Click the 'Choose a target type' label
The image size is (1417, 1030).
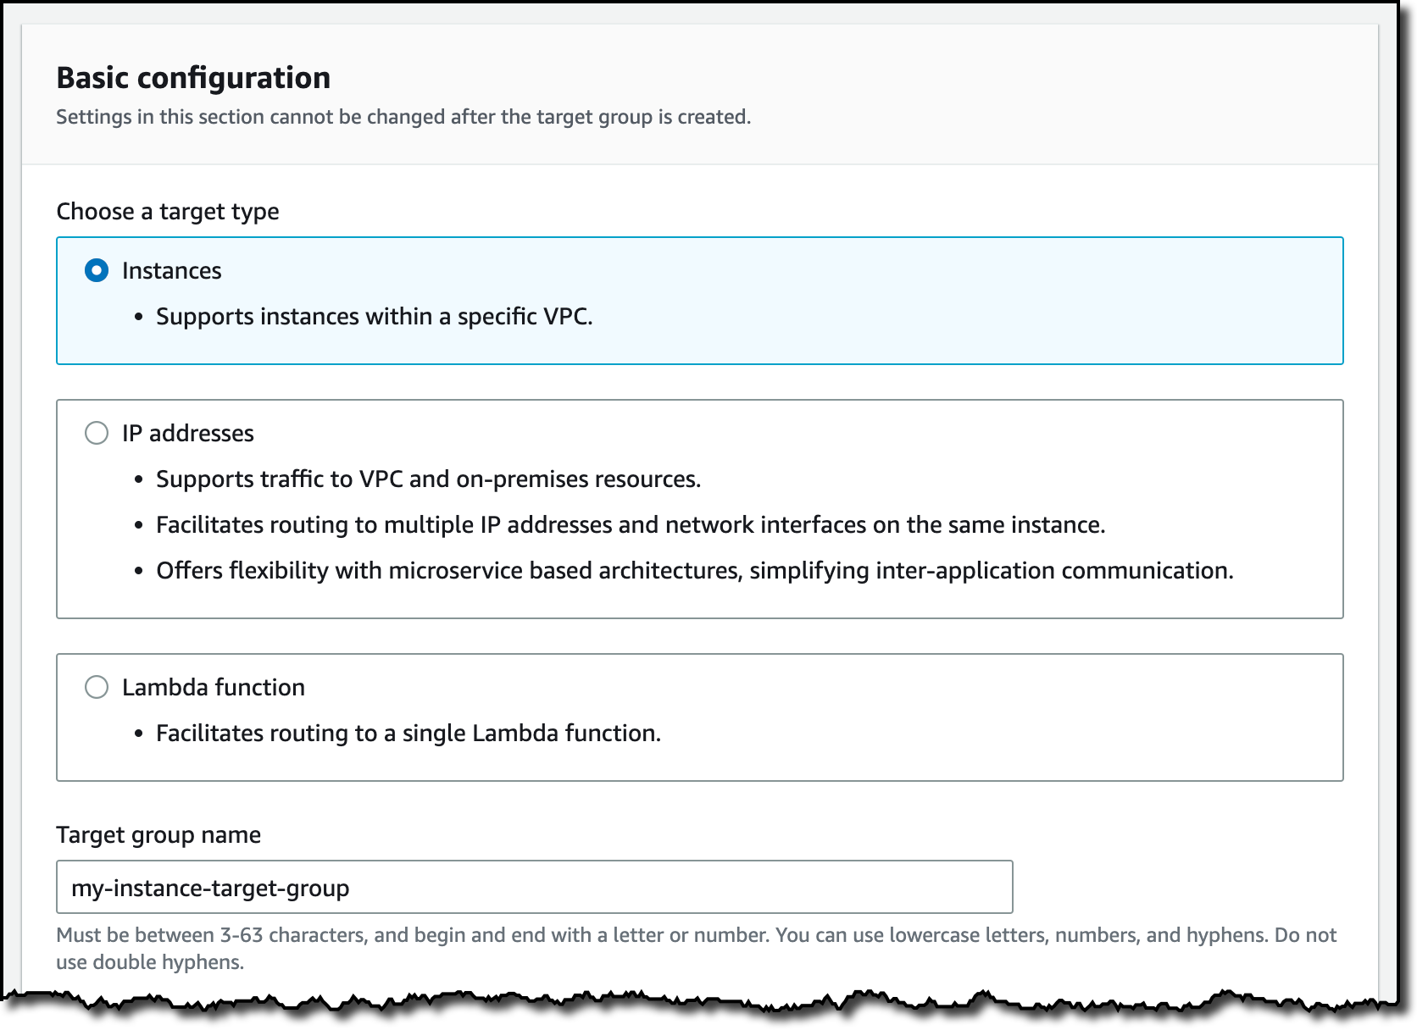click(168, 212)
